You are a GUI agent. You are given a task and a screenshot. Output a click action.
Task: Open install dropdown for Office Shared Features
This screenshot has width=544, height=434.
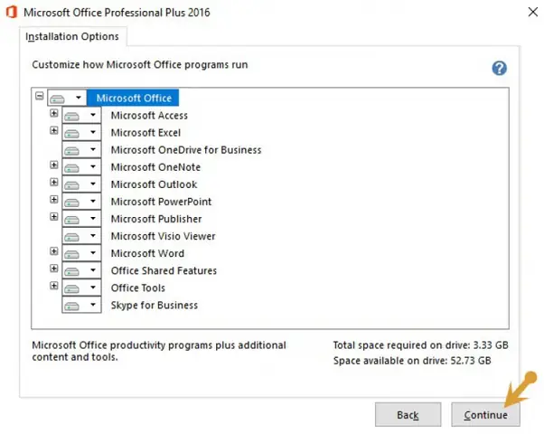[x=81, y=270]
